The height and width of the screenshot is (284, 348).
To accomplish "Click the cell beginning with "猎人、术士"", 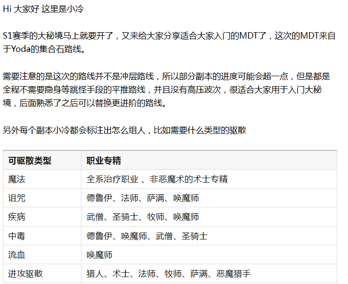I will [x=168, y=274].
